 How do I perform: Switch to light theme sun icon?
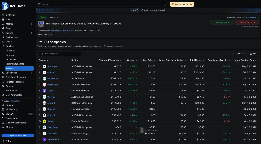point(3,141)
